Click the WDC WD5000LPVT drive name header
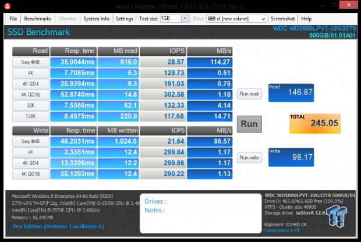This screenshot has height=242, width=361. coord(314,29)
